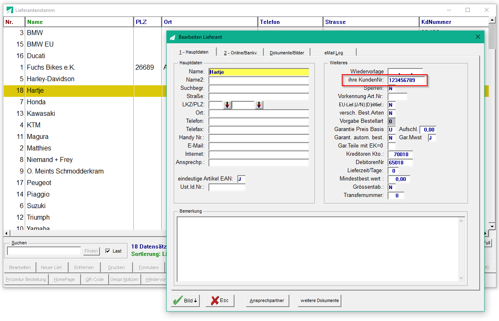Click the Mindestbest.wert field
This screenshot has width=499, height=321.
399,179
